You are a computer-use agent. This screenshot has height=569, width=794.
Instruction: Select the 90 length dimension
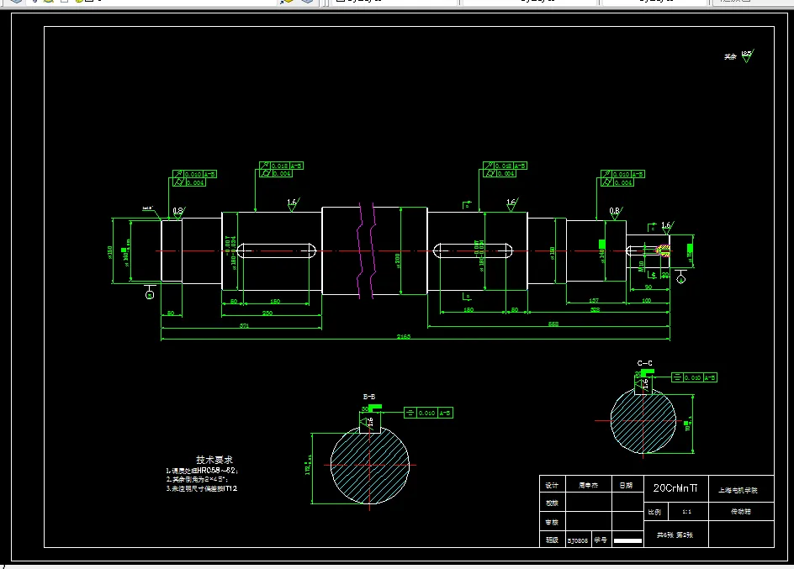click(x=648, y=287)
